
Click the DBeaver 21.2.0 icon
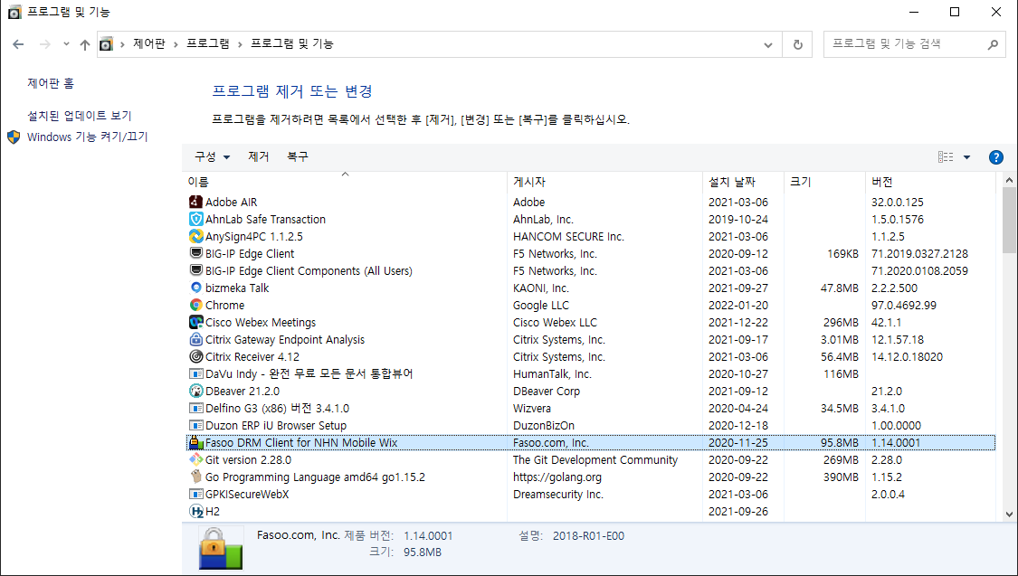(196, 392)
